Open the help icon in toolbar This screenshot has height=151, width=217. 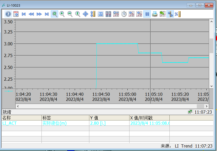coord(8,14)
